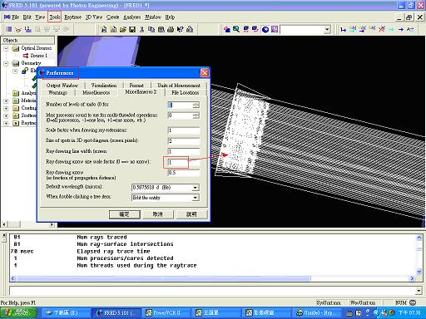This screenshot has width=426, height=319.
Task: Click the Open file folder toolbar icon
Action: click(x=123, y=29)
